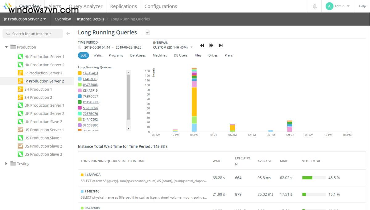Screen dimensions: 370x210
Task: Switch to the Waits tab
Action: tap(97, 55)
